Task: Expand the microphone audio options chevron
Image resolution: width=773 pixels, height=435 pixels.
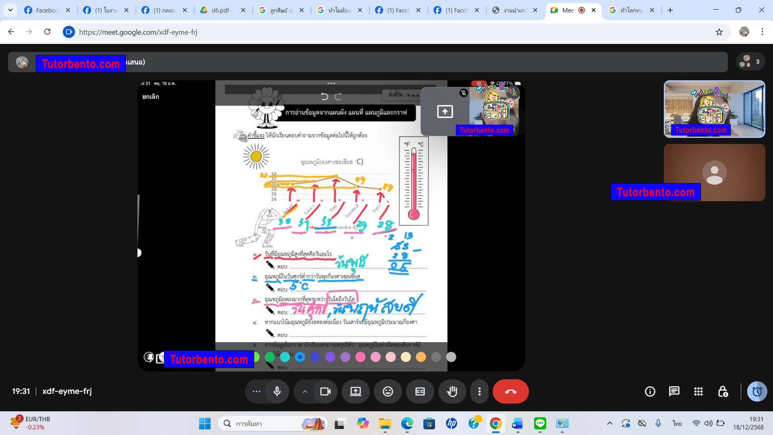Action: pos(304,391)
